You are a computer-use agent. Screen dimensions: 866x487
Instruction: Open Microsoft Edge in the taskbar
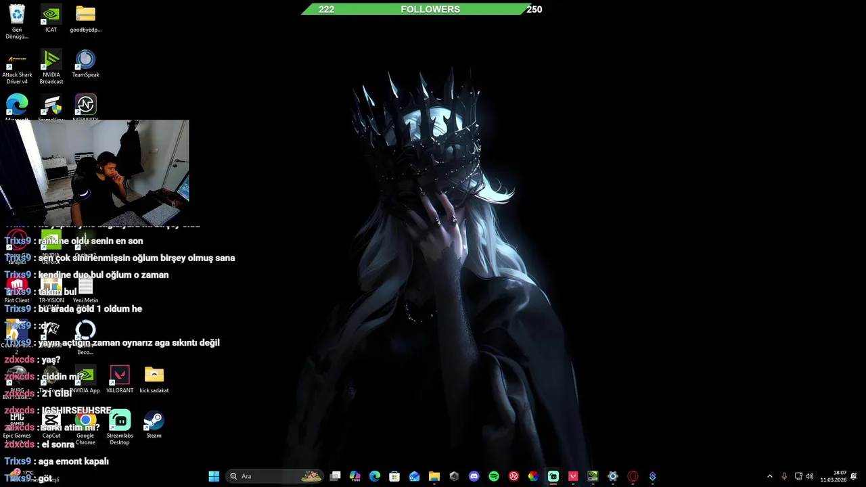pos(374,476)
